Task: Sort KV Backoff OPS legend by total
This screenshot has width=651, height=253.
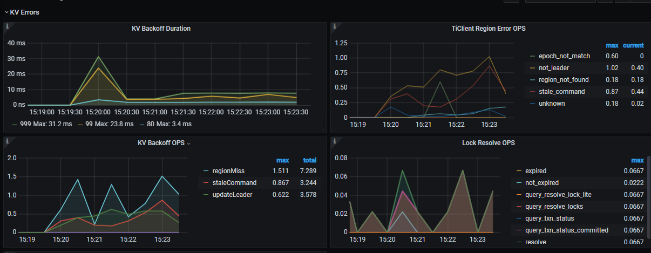Action: click(x=310, y=160)
